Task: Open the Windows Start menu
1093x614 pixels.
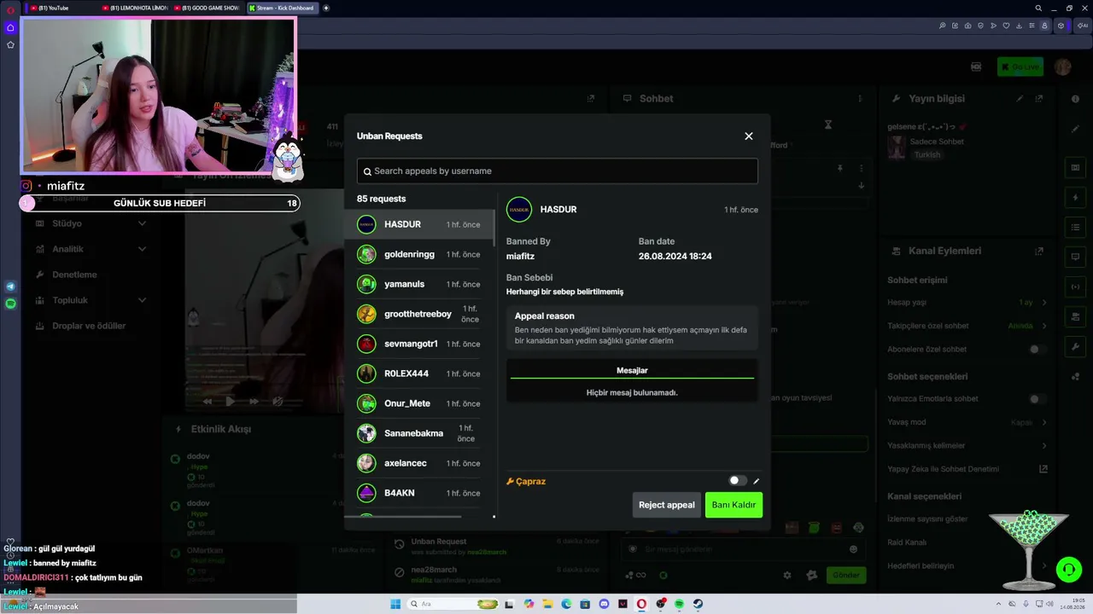Action: click(x=395, y=604)
